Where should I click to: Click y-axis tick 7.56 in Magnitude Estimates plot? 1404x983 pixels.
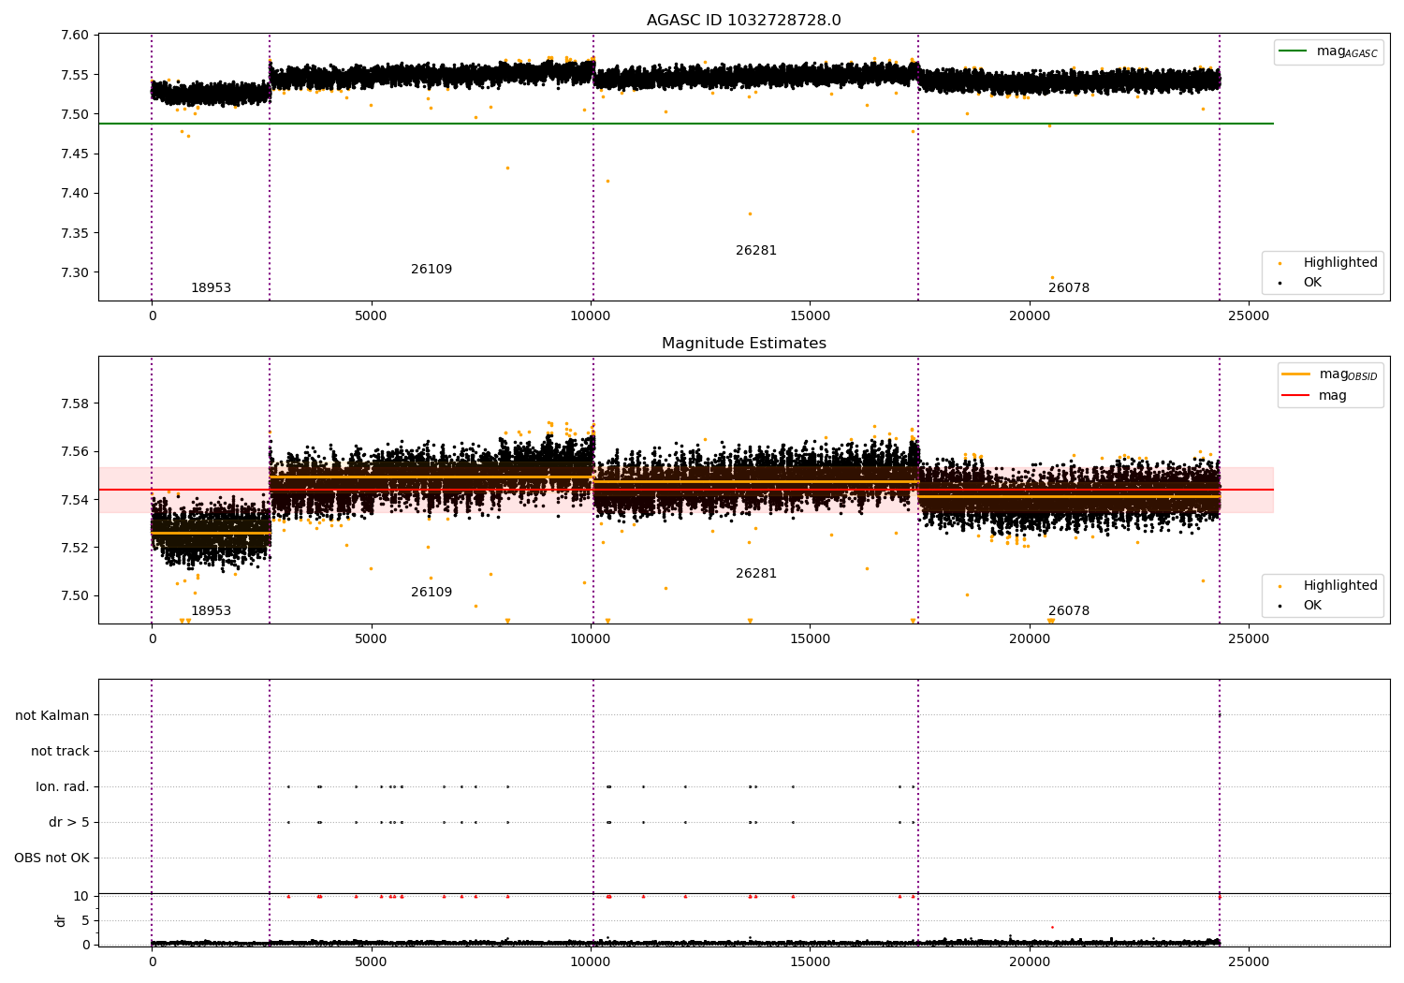[75, 452]
